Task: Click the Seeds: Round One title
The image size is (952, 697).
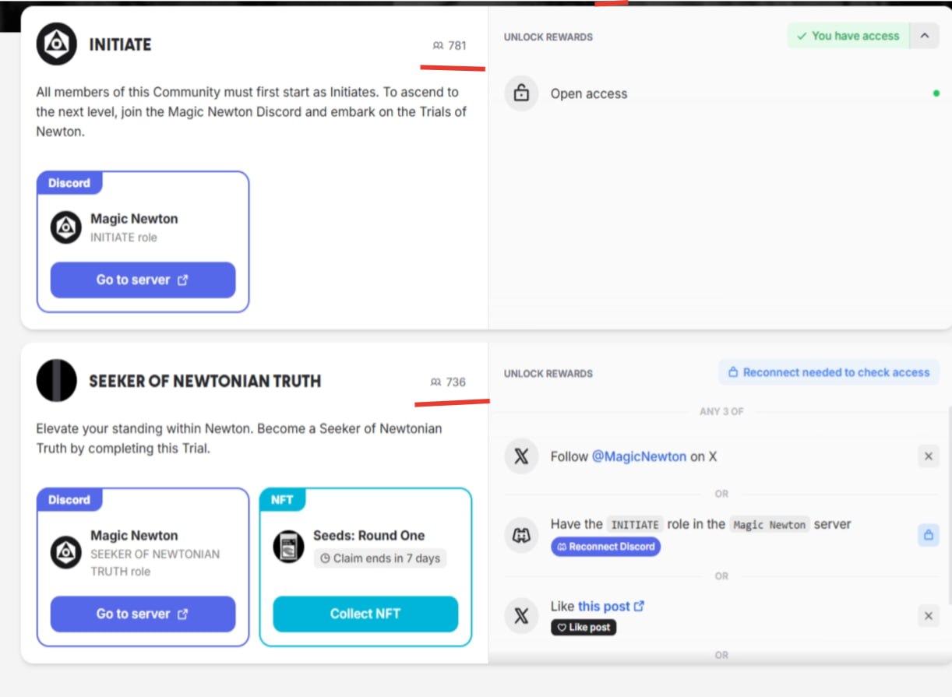Action: 369,536
